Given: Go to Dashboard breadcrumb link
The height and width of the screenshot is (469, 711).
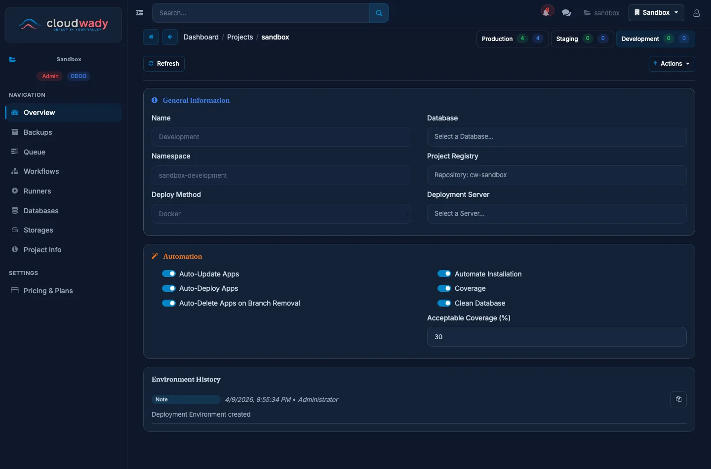Looking at the screenshot, I should point(201,37).
